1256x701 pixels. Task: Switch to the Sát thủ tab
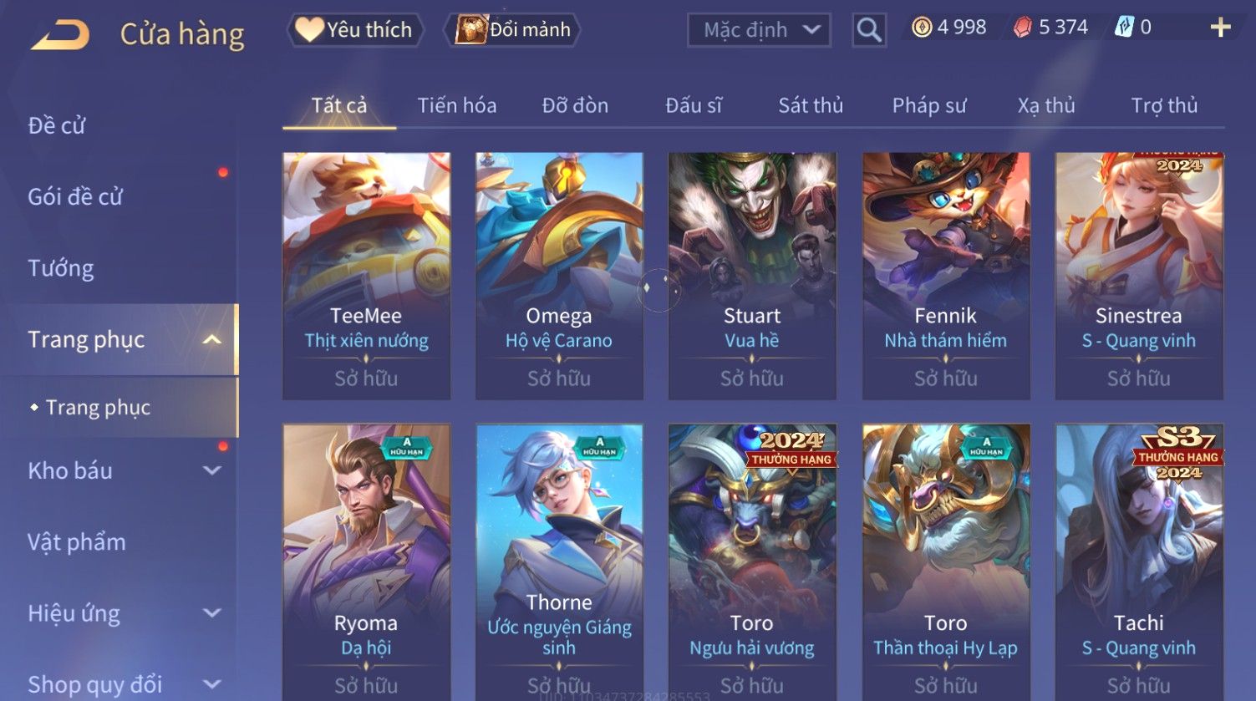point(811,105)
